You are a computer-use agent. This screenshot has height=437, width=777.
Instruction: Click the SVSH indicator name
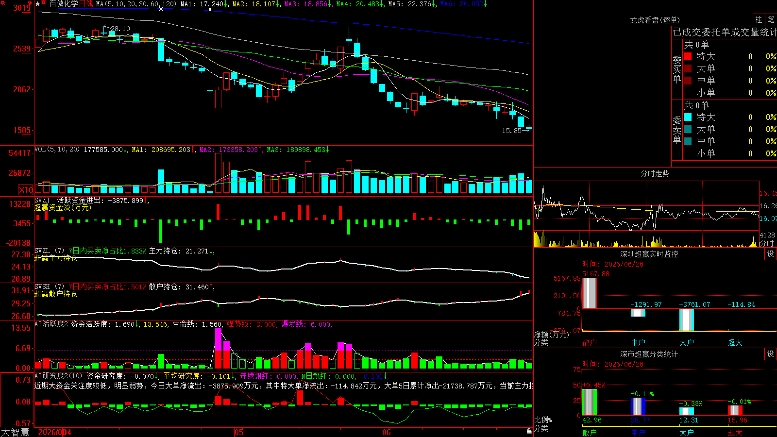[x=42, y=287]
